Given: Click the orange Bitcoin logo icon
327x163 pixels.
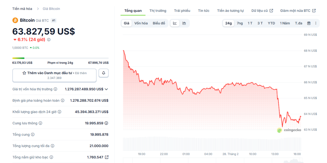Looking at the screenshot, I should pos(15,20).
